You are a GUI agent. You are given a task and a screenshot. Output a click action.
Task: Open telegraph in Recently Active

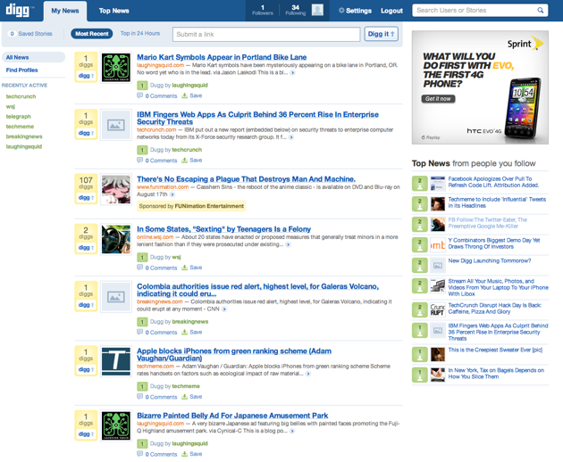18,117
